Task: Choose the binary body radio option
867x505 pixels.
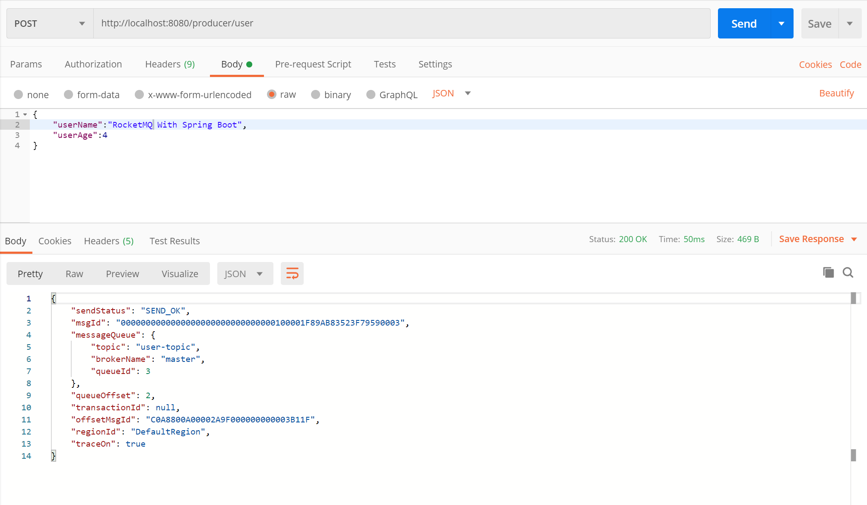Action: [x=315, y=94]
